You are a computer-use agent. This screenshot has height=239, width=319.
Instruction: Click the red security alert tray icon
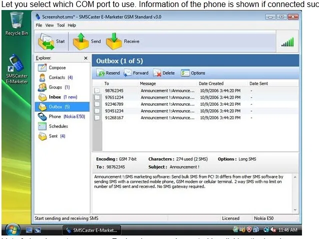[x=249, y=229]
